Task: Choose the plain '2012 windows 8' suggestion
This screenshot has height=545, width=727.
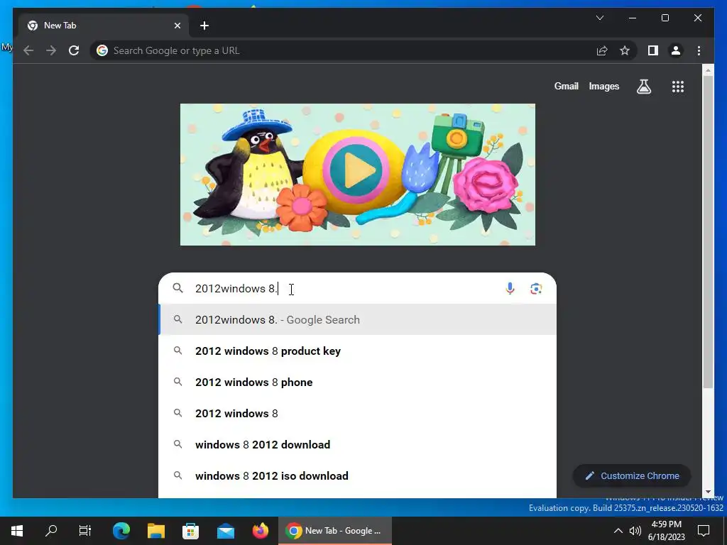Action: (357, 413)
